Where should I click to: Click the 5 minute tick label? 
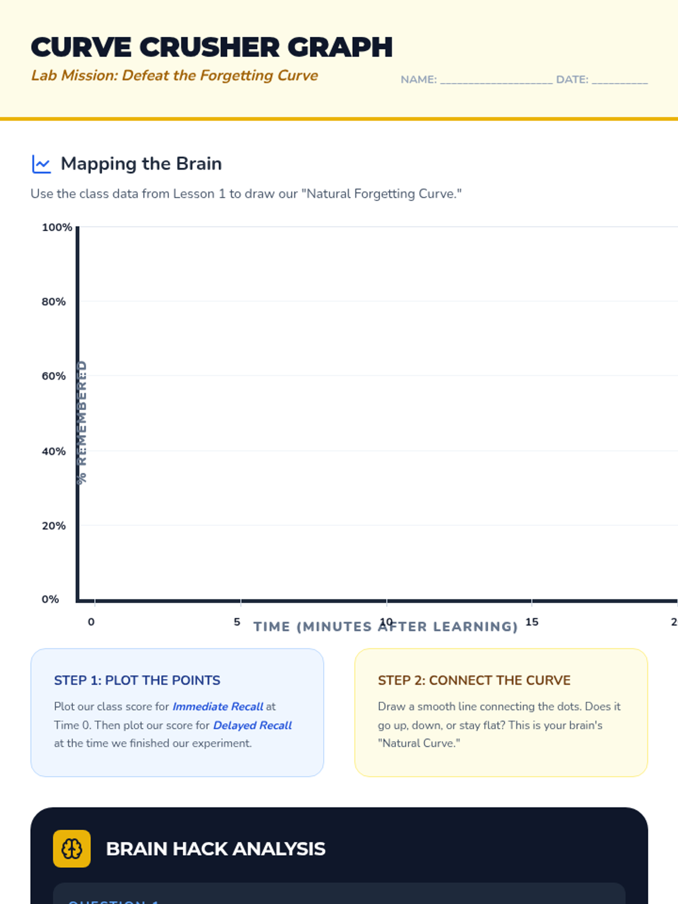click(x=237, y=622)
